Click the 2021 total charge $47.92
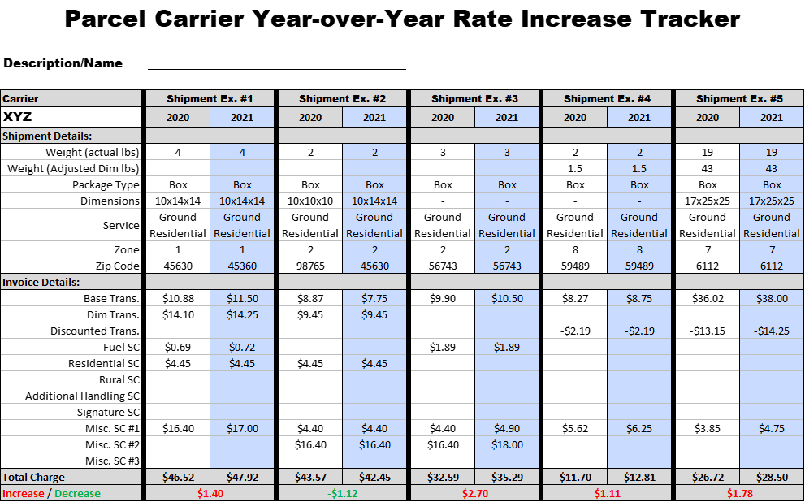 coord(242,477)
